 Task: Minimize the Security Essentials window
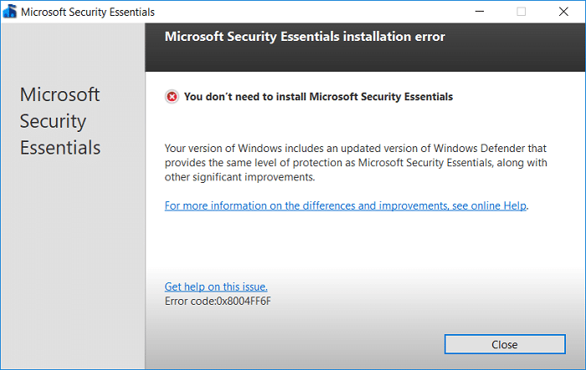pyautogui.click(x=480, y=13)
